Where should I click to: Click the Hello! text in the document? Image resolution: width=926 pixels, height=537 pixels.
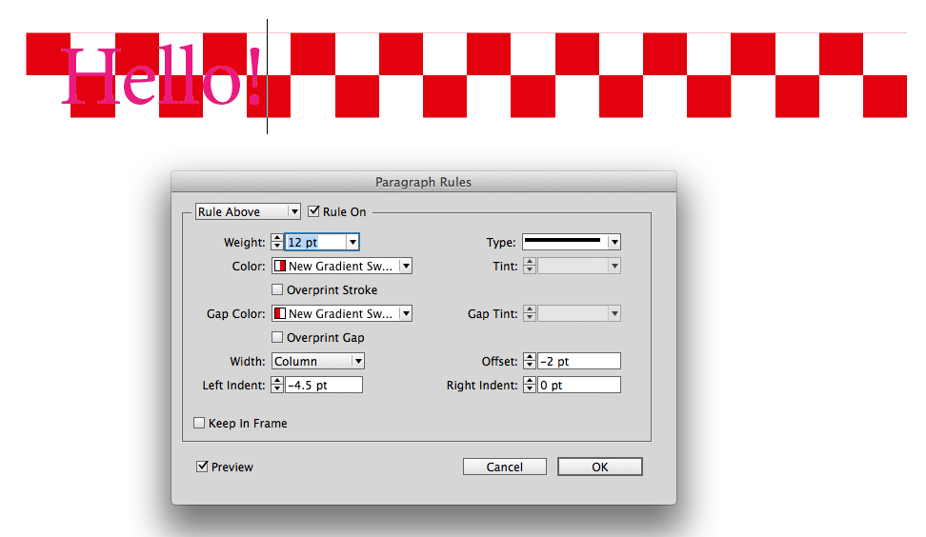click(161, 77)
